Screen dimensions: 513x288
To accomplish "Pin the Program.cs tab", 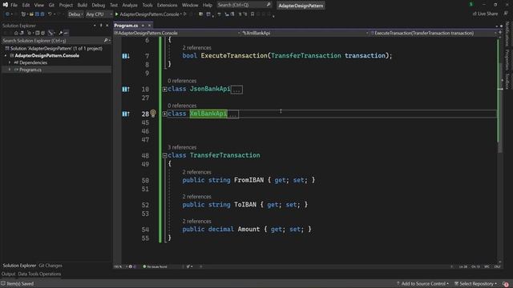I will pos(143,26).
